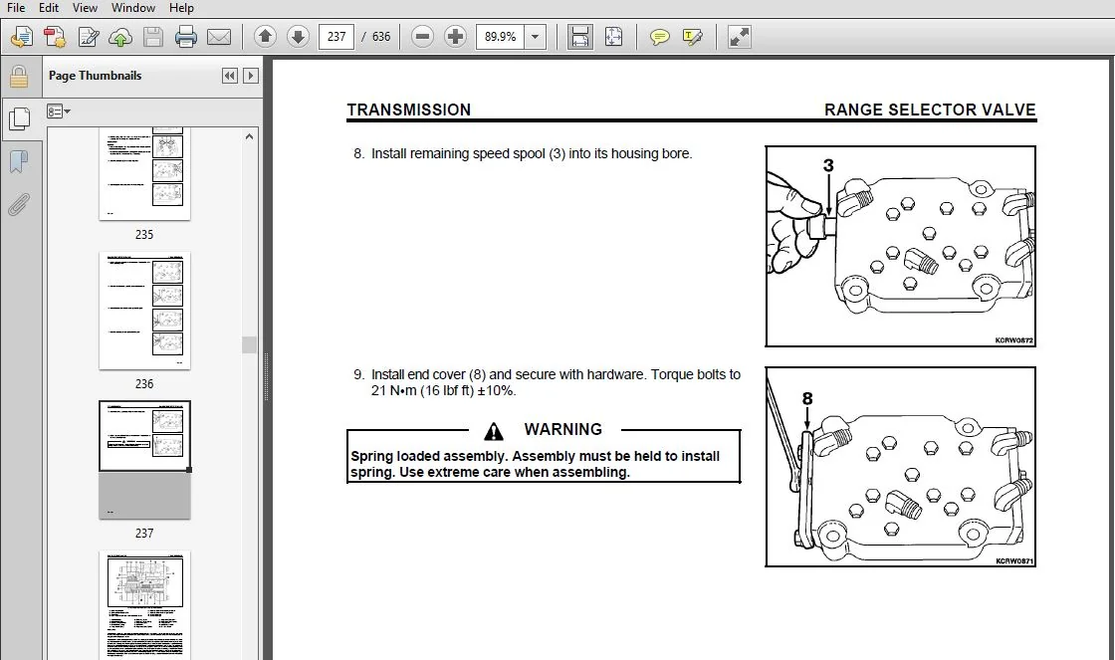Click the end cover illustration labeled 8
The height and width of the screenshot is (660, 1115).
click(x=900, y=467)
